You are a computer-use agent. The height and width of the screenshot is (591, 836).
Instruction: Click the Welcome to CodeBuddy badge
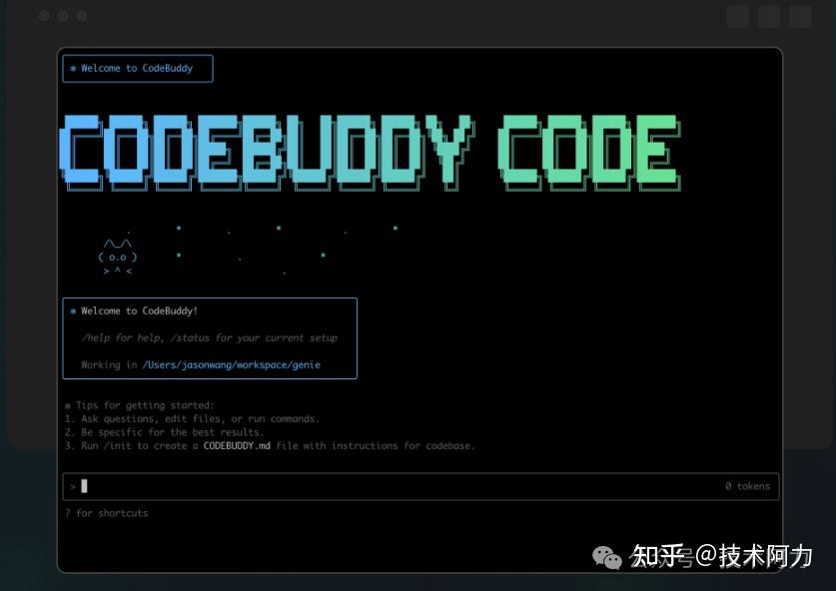tap(137, 68)
